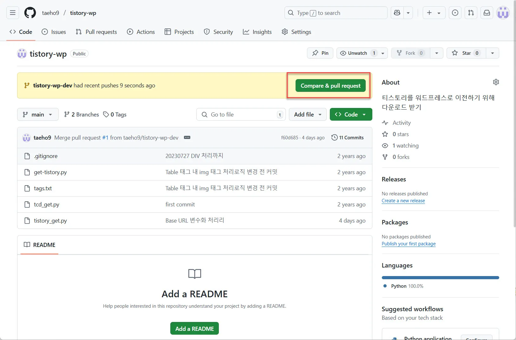The width and height of the screenshot is (516, 340).
Task: Switch to the Actions tab
Action: (141, 32)
